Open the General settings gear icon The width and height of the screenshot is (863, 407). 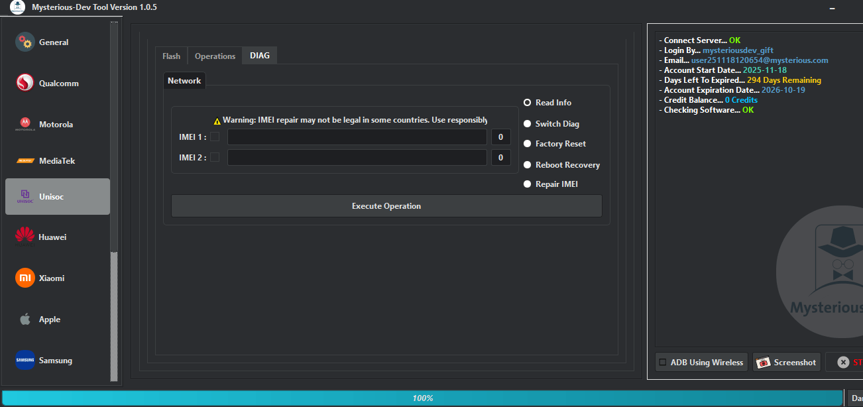[25, 42]
